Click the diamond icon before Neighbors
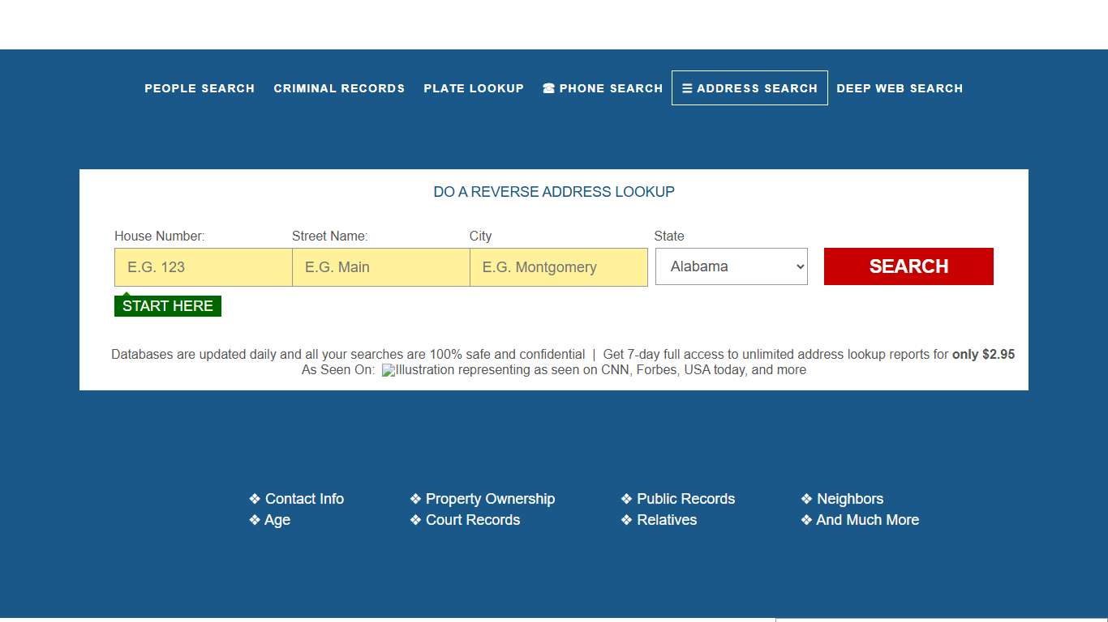 tap(806, 499)
